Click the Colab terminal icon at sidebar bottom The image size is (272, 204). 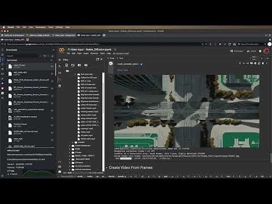pos(59,172)
